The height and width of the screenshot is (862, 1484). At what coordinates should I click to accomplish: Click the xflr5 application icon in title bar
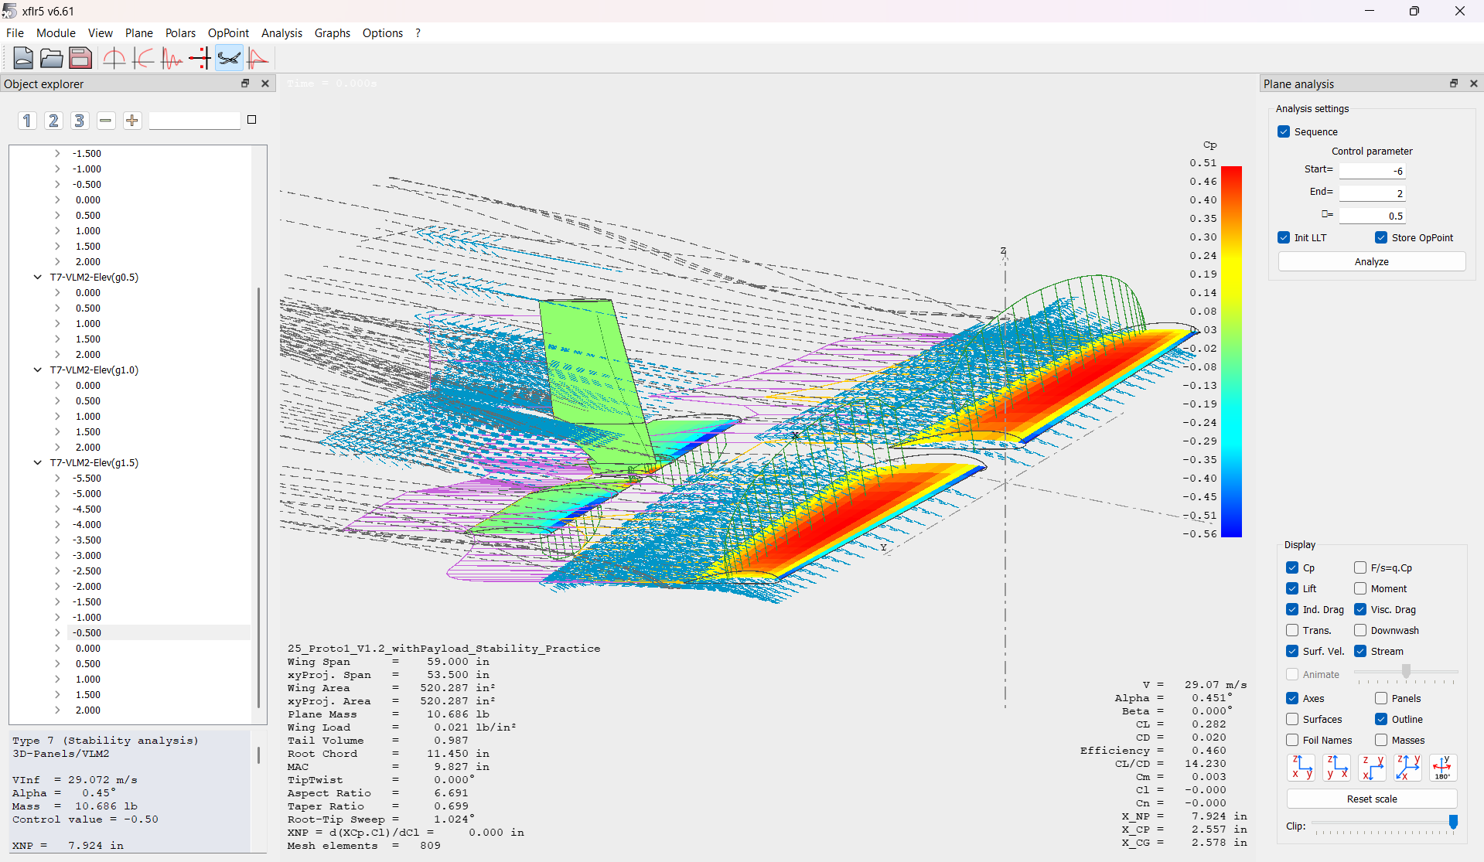click(9, 11)
